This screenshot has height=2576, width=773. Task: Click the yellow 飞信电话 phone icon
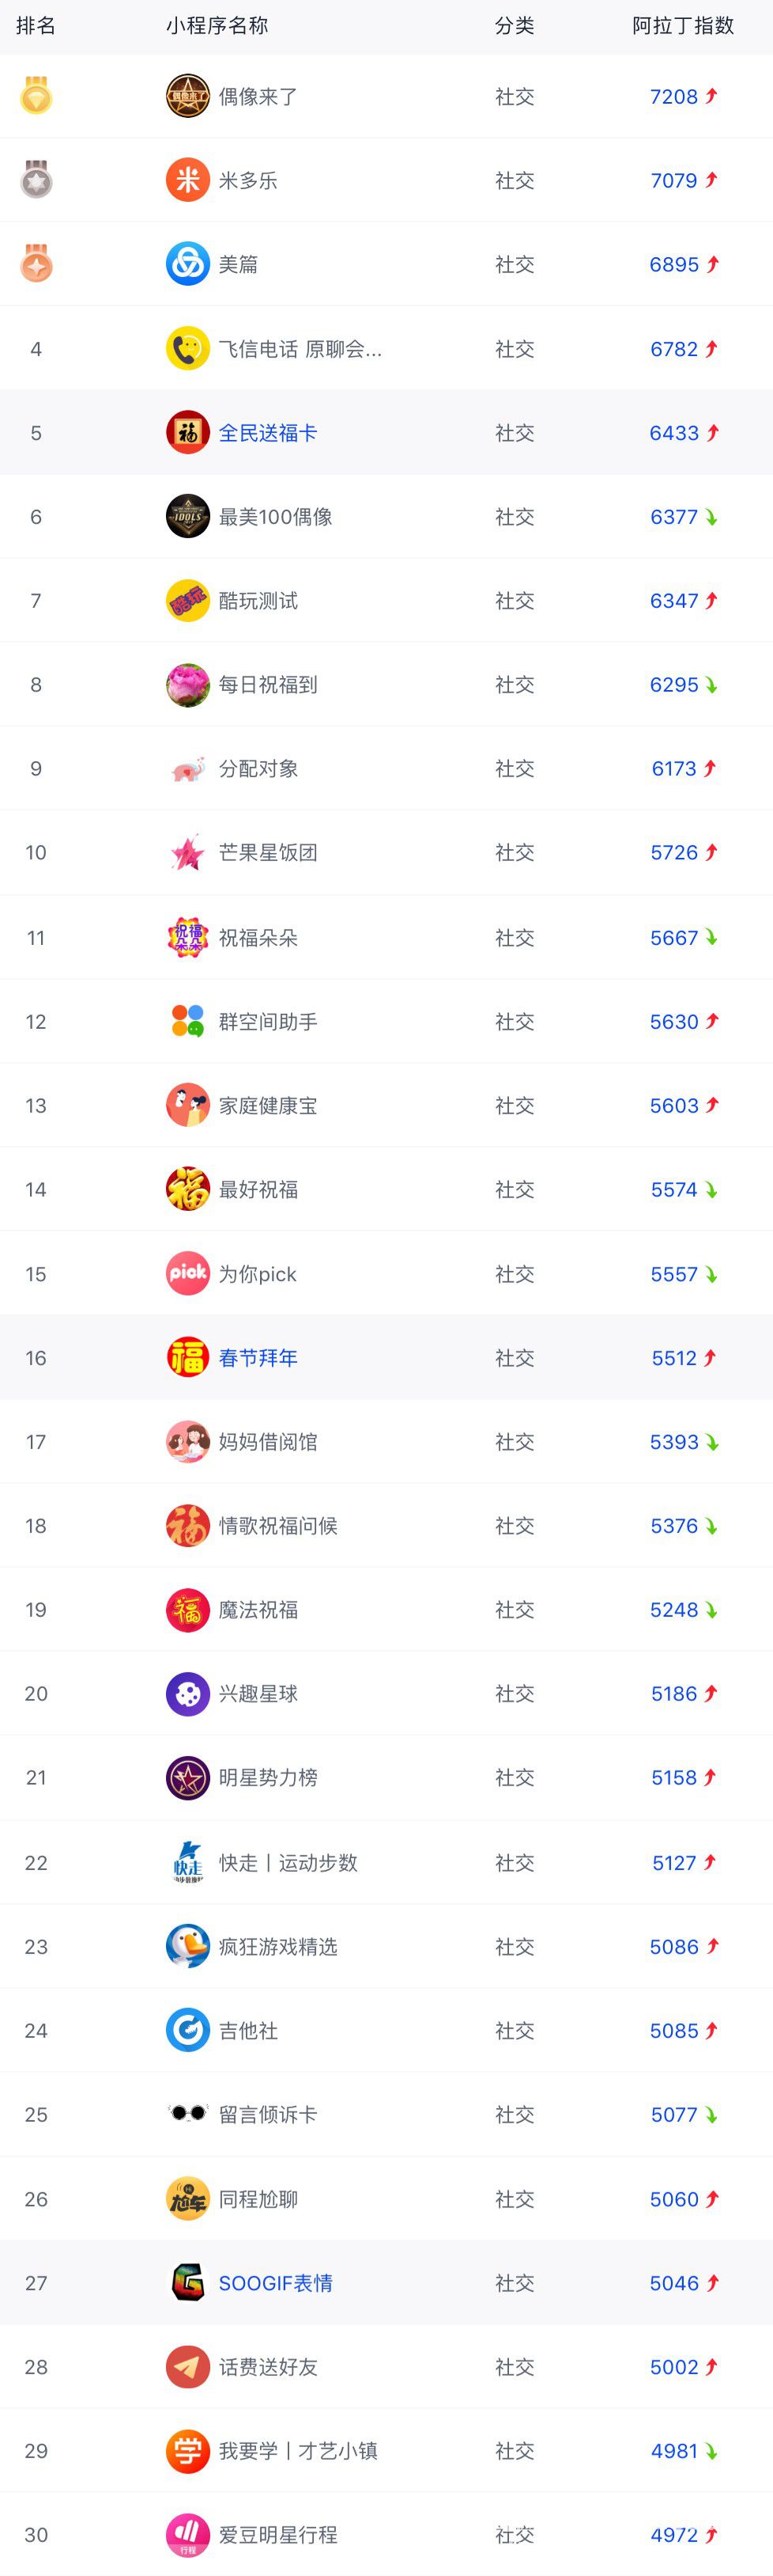[x=188, y=349]
